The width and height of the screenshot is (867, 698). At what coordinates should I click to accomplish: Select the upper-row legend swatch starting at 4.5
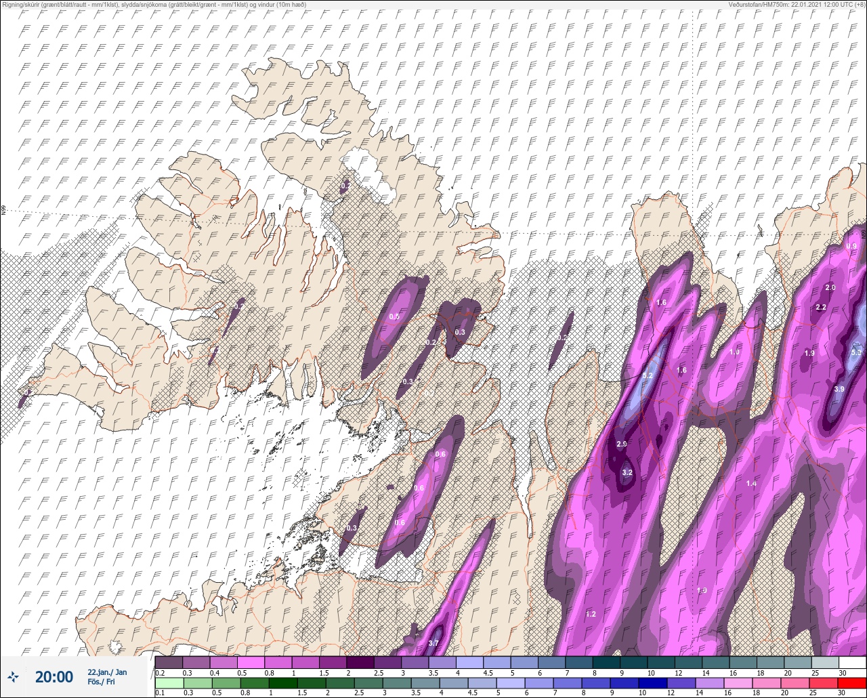(496, 662)
